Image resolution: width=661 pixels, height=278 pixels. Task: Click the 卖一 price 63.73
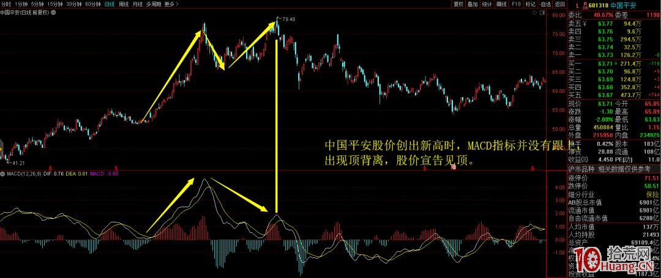click(x=605, y=54)
